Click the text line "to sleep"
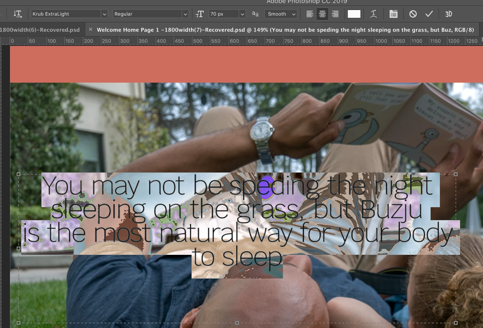 (237, 258)
